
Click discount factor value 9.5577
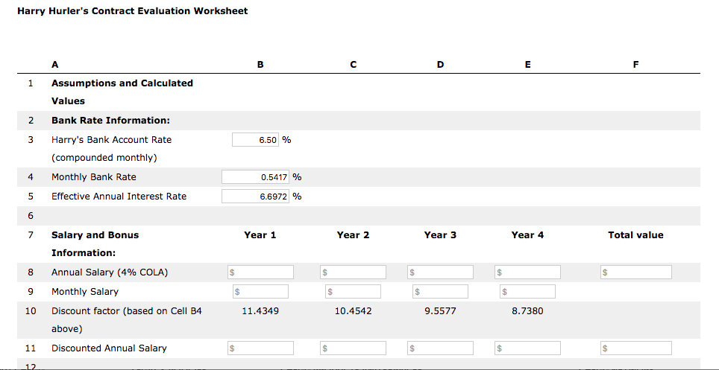coord(440,311)
